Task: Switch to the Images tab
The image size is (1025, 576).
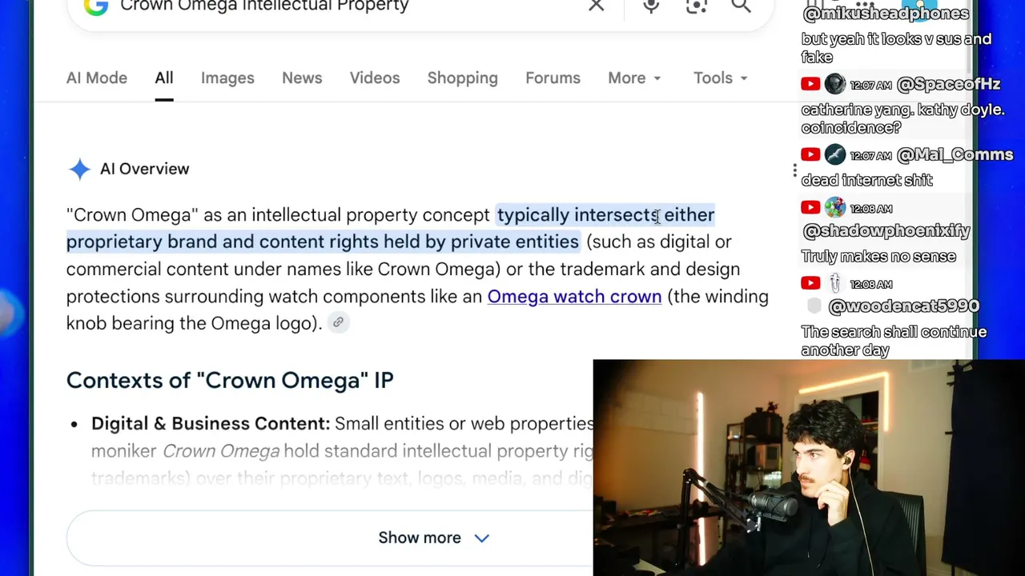Action: (227, 78)
